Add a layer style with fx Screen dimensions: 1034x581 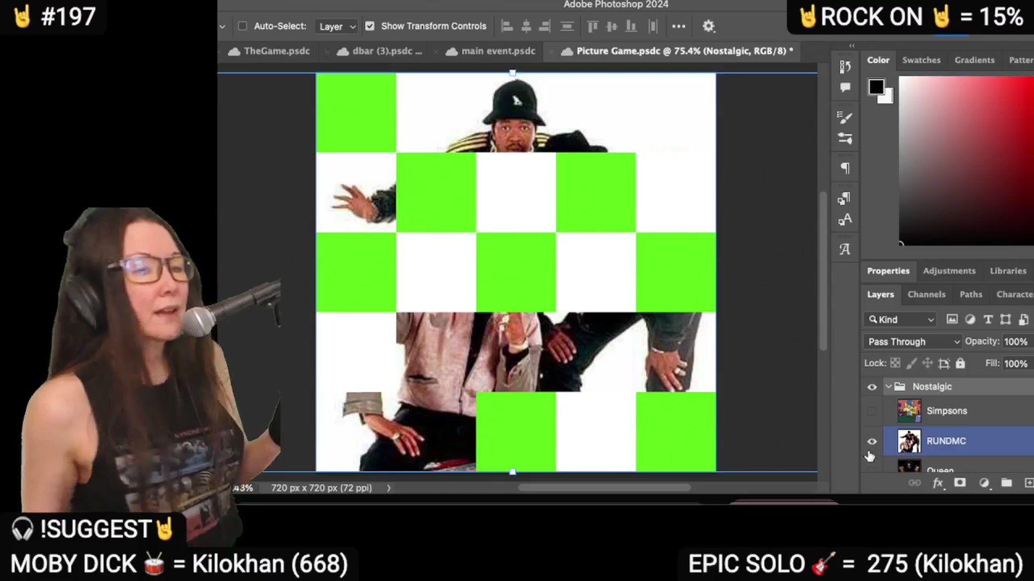point(938,483)
